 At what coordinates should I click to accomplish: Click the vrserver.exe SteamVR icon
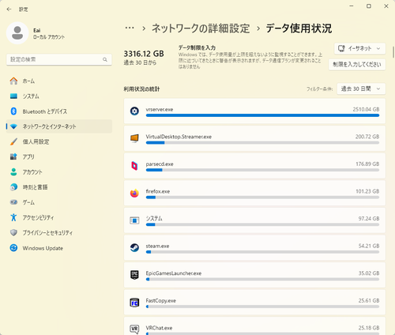(134, 111)
